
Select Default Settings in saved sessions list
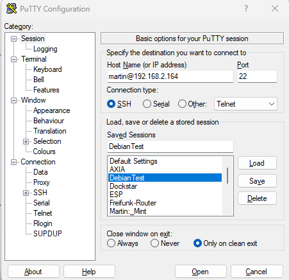click(x=165, y=161)
